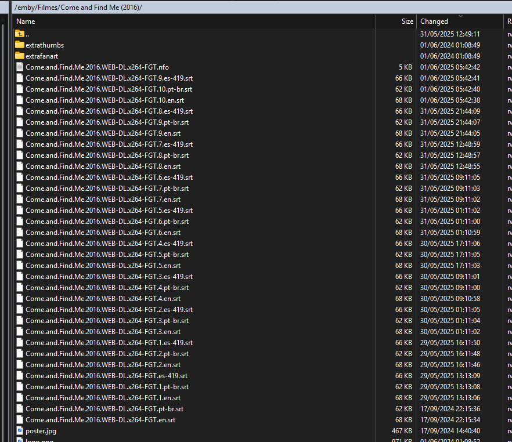The height and width of the screenshot is (442, 512).
Task: Click file icon of FGT.10.pt-br.srt
Action: tap(20, 89)
